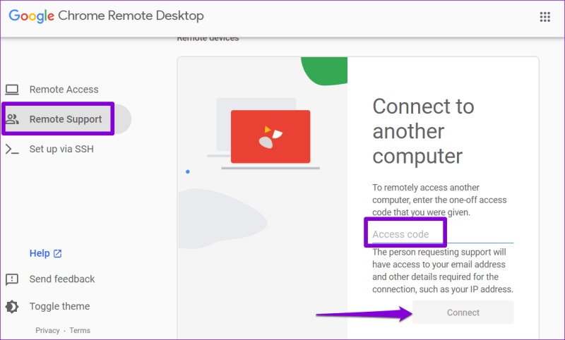
Task: Open the Privacy link
Action: point(47,330)
